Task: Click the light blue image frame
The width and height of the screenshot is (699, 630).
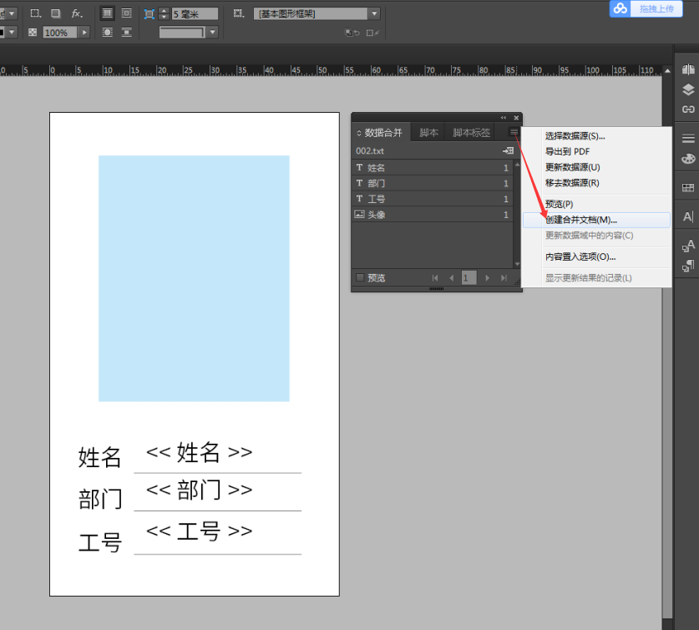Action: pos(194,278)
